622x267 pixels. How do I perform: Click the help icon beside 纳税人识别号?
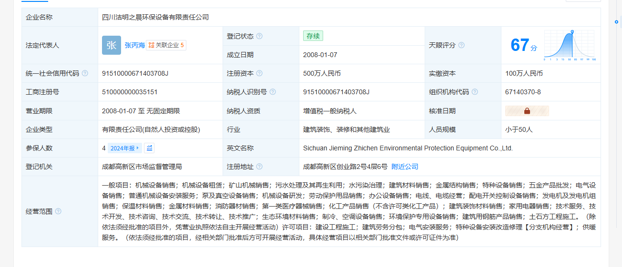coord(273,92)
